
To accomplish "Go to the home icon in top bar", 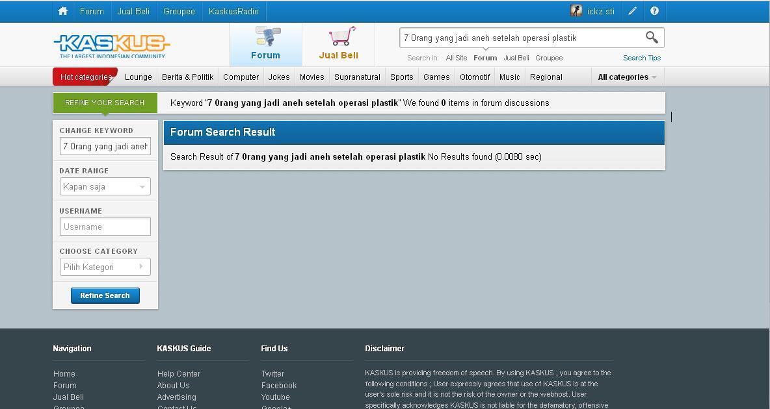I will 63,11.
